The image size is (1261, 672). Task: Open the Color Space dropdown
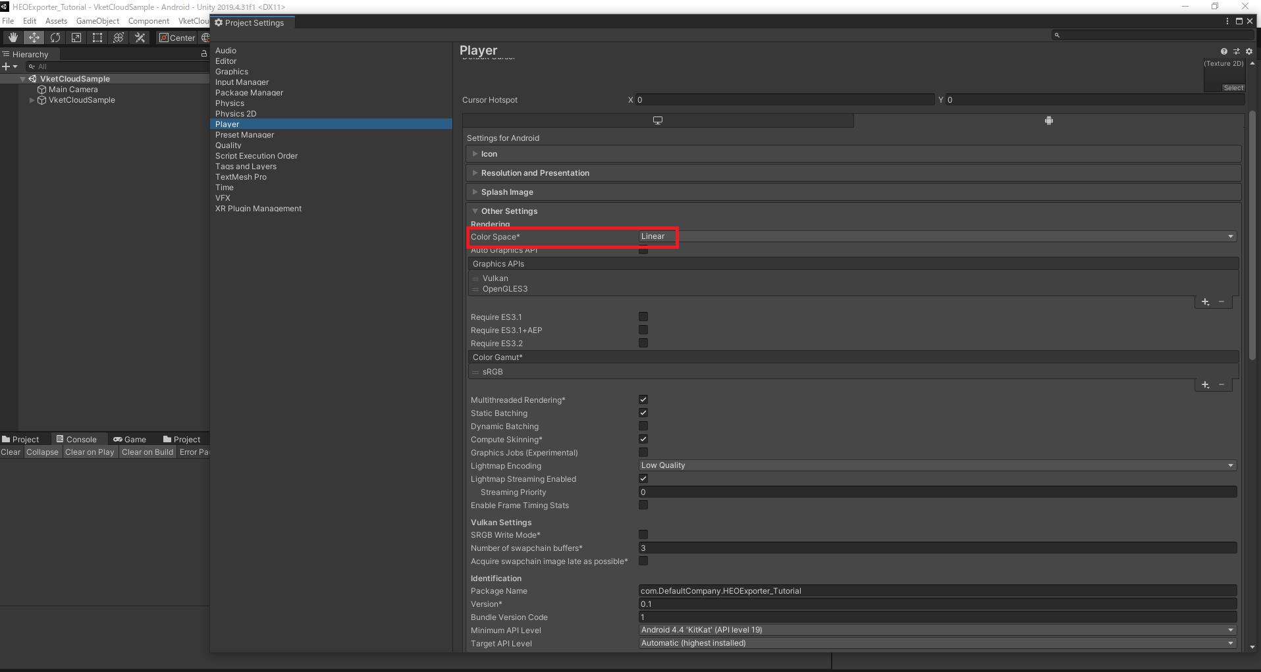[x=936, y=237]
